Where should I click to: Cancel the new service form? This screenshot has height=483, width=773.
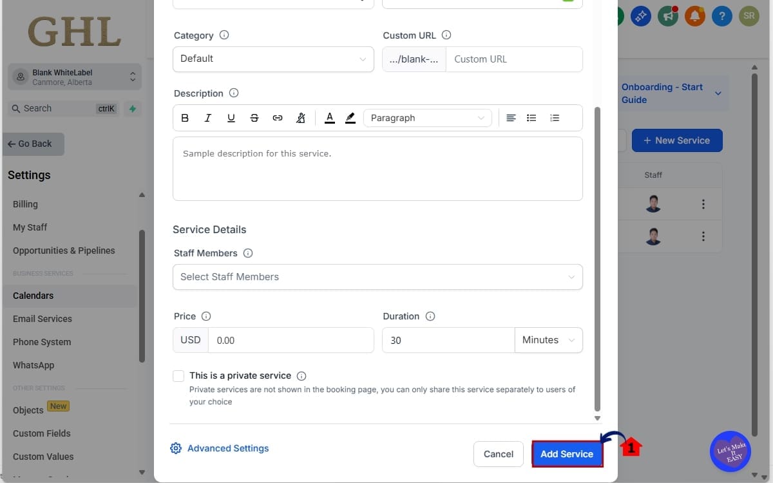point(499,454)
